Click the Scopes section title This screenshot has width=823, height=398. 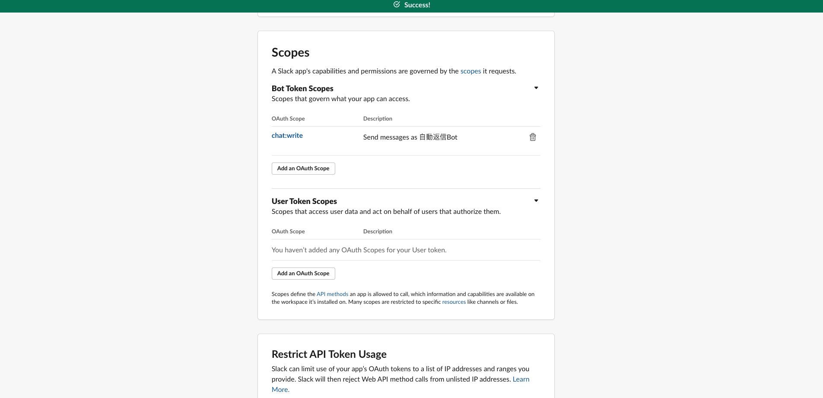coord(290,52)
